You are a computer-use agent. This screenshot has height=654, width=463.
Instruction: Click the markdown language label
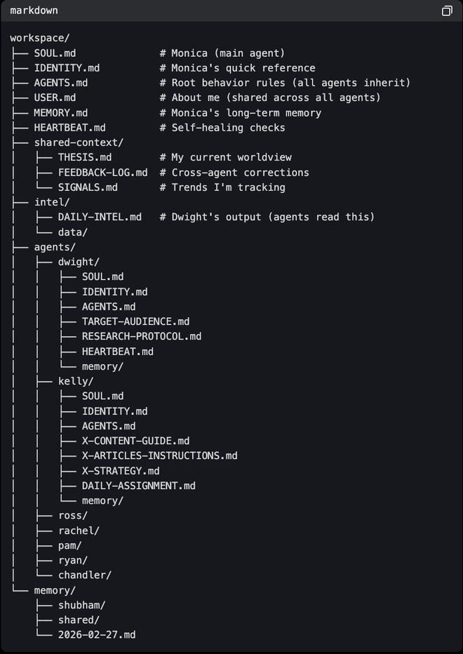pyautogui.click(x=34, y=11)
